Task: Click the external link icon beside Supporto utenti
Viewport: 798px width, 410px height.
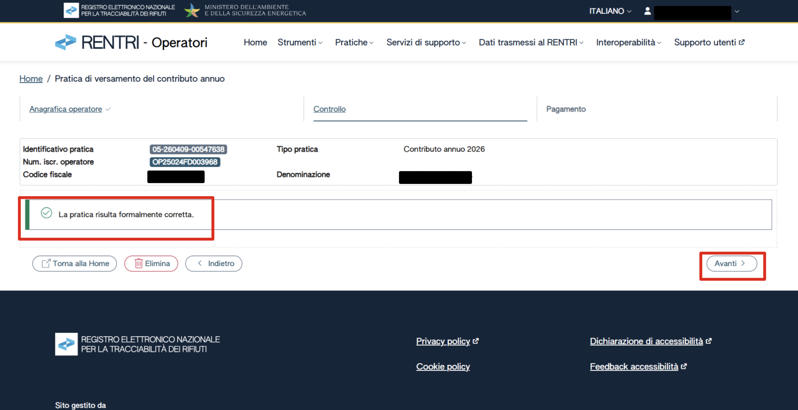Action: tap(742, 42)
